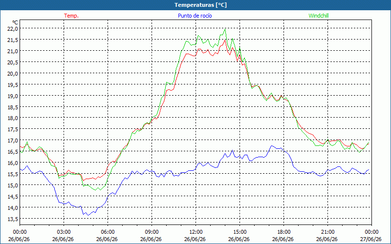Viewport: 391px width, 244px height.
Task: Click the 12:00 time label on x-axis
Action: coord(196,232)
